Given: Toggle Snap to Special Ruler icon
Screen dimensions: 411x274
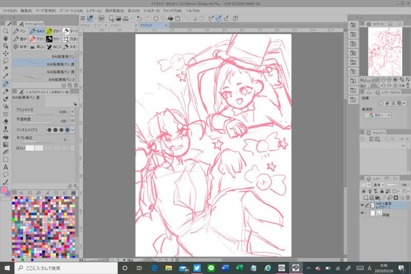Looking at the screenshot, I should 219,19.
